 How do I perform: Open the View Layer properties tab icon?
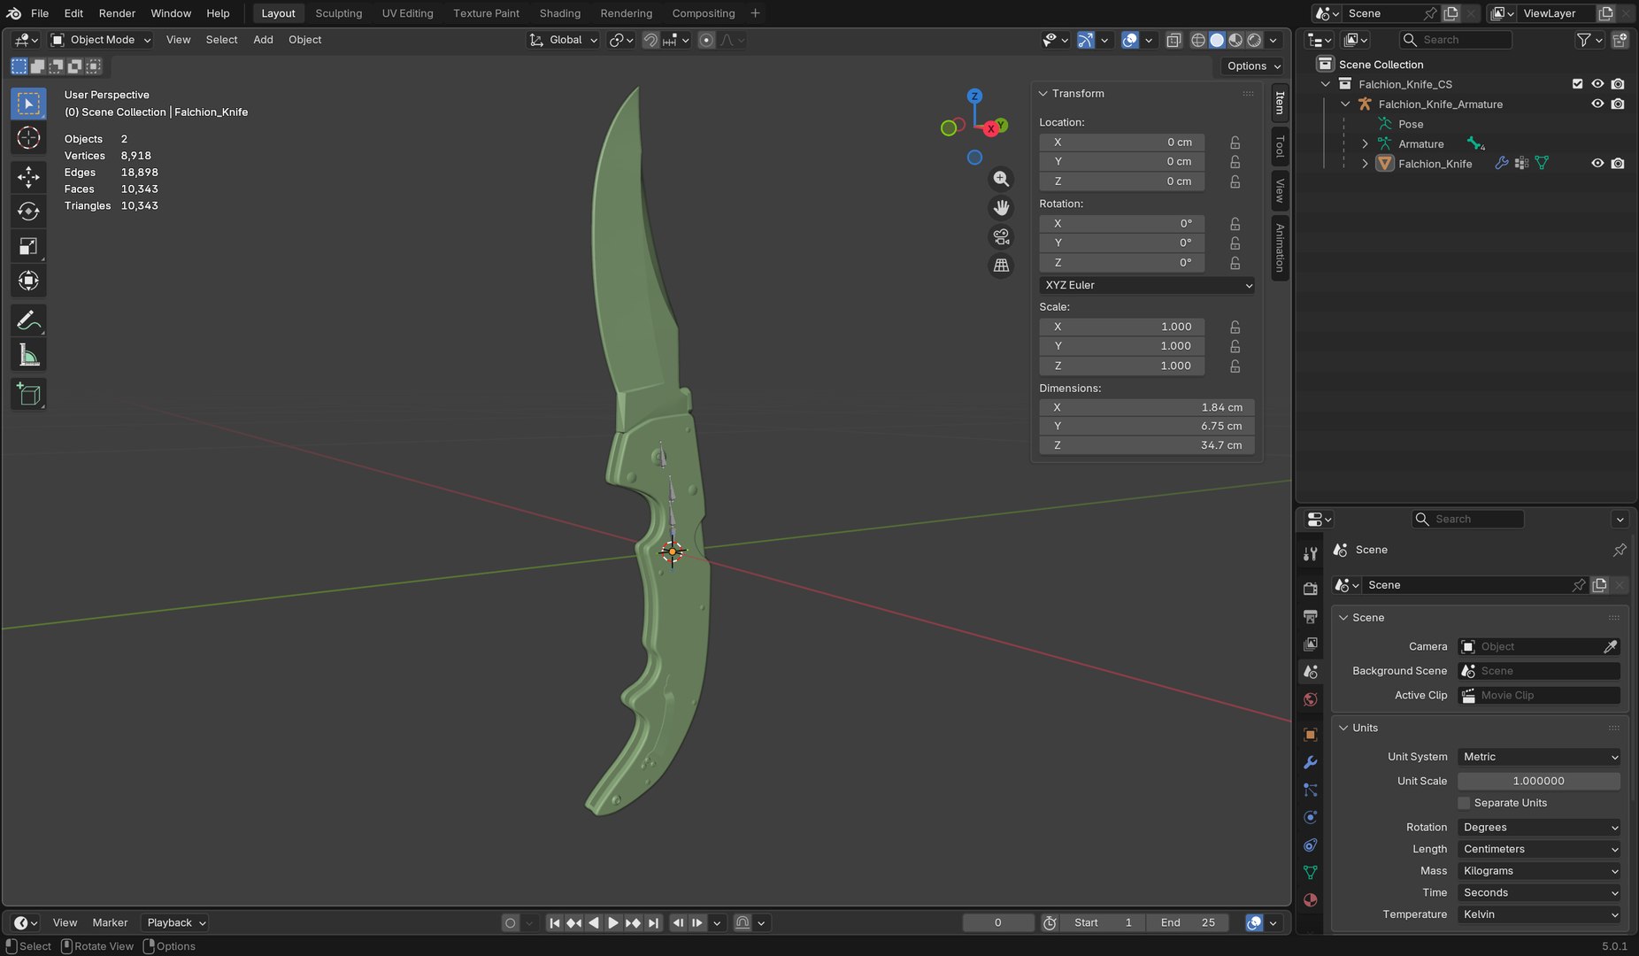(x=1311, y=644)
